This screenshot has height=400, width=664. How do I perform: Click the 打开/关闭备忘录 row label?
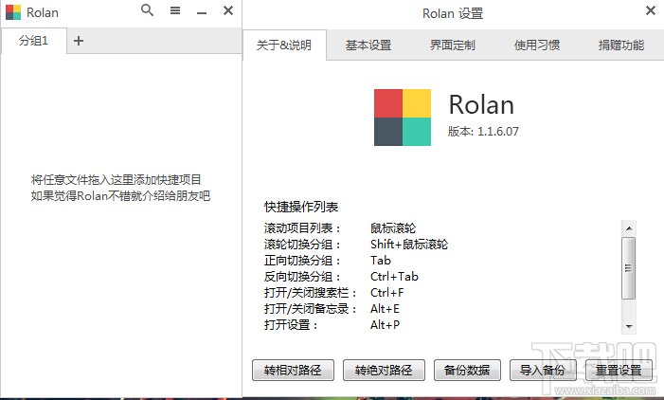click(311, 308)
